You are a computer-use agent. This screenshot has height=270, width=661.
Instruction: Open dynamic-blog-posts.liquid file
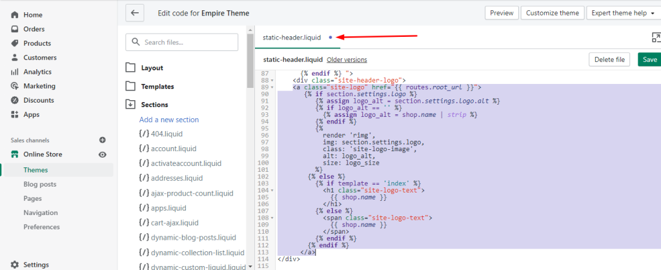(x=194, y=238)
